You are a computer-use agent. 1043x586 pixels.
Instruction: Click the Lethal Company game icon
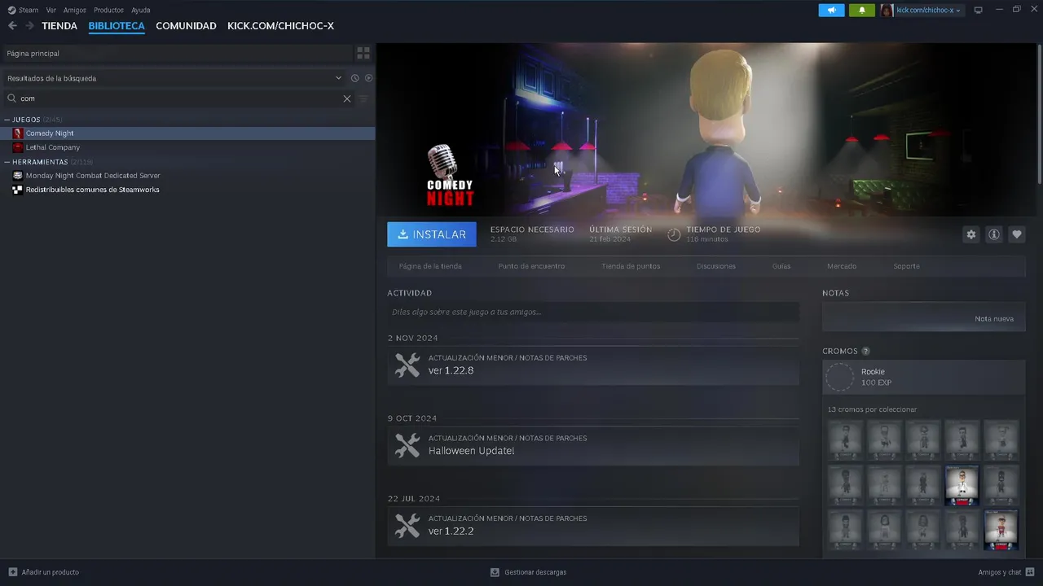click(18, 147)
